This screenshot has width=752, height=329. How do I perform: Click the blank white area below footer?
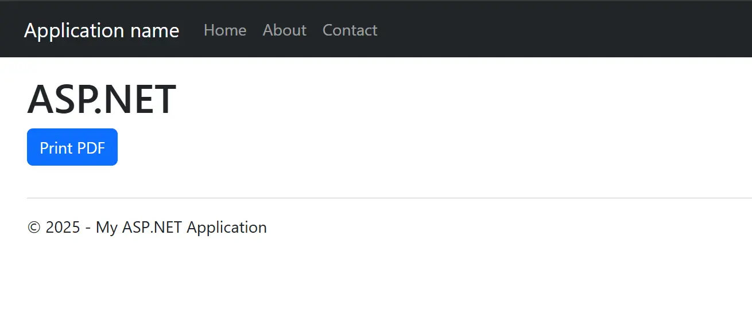click(x=373, y=287)
